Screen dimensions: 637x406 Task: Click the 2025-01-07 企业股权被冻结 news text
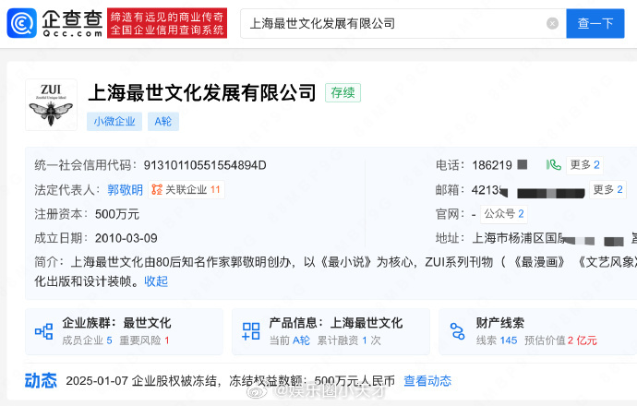pos(230,381)
